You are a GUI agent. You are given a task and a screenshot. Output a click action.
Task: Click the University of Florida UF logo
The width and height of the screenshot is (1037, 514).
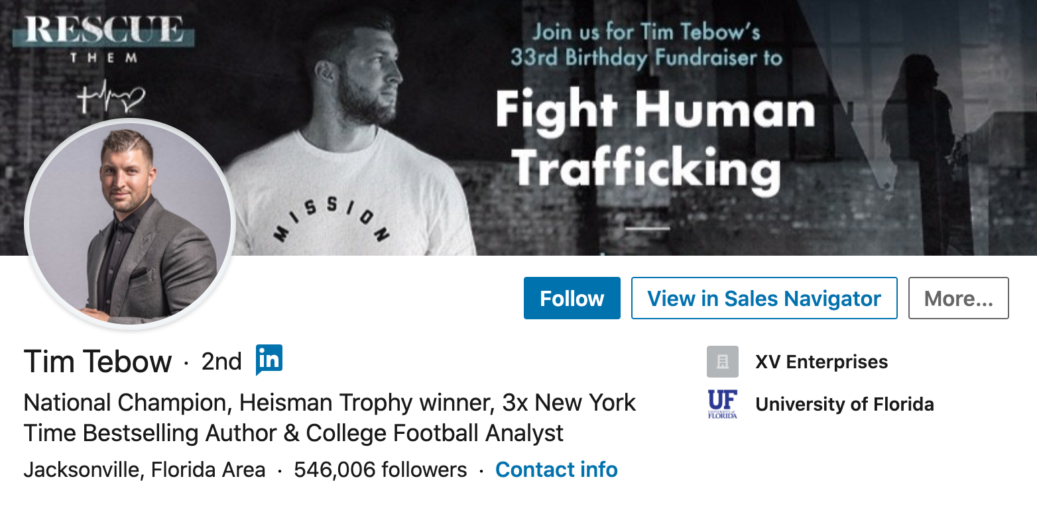coord(722,404)
